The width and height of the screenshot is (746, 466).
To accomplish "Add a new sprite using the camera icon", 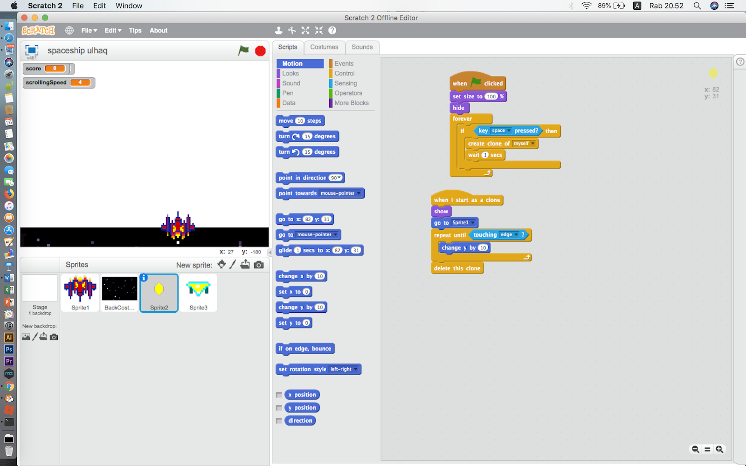I will [259, 264].
